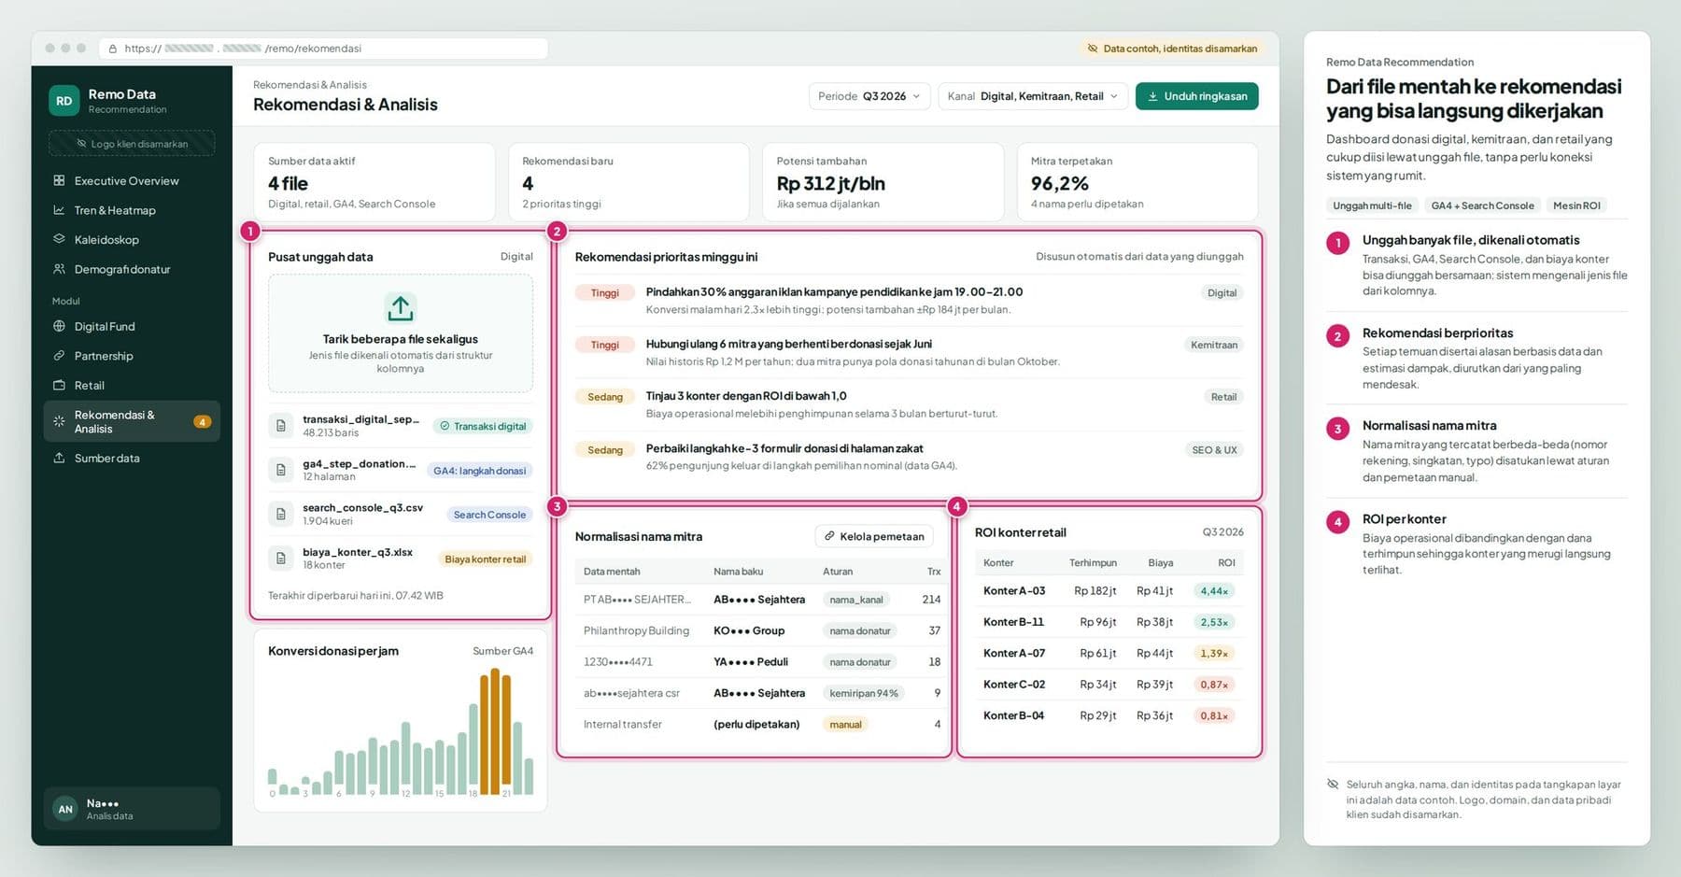
Task: Click the Partnership link icon
Action: click(59, 356)
